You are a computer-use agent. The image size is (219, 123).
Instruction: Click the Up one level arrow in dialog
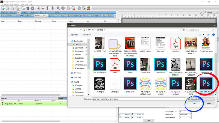pyautogui.click(x=81, y=30)
